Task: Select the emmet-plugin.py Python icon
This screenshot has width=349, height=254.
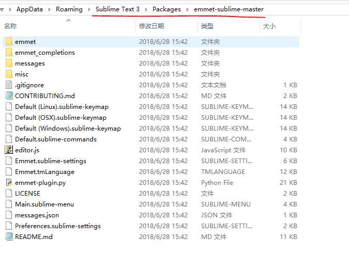Action: coord(9,182)
